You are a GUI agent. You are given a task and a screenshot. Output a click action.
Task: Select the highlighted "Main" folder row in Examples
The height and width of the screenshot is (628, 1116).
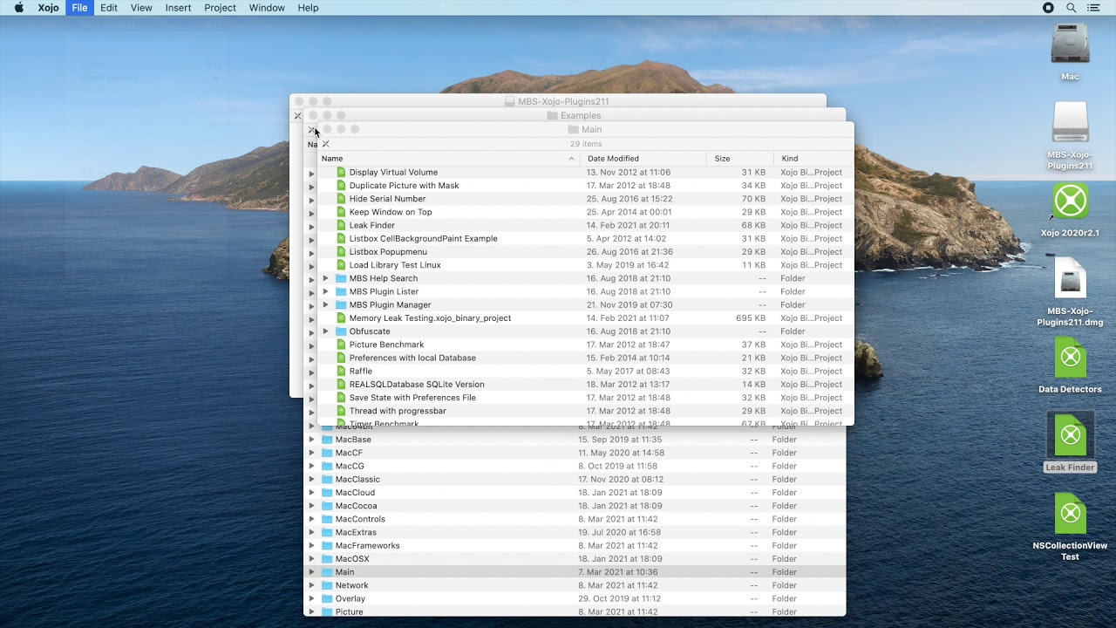[x=575, y=572]
